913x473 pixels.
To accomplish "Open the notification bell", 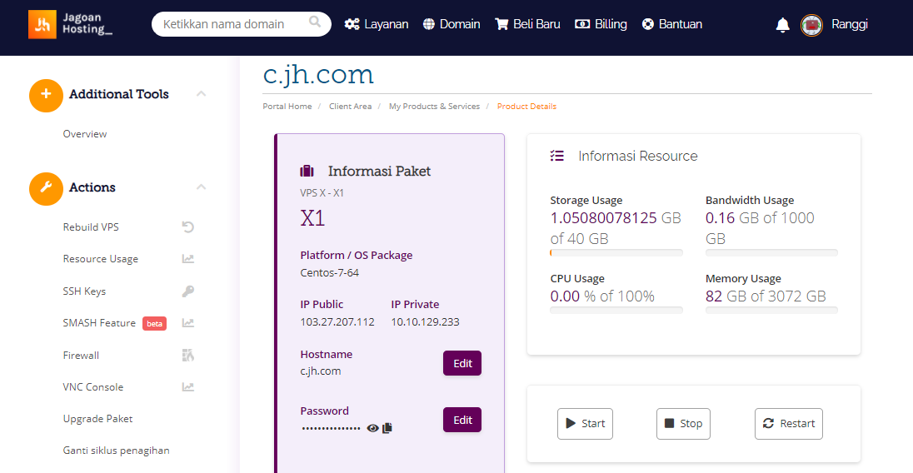I will coord(782,24).
